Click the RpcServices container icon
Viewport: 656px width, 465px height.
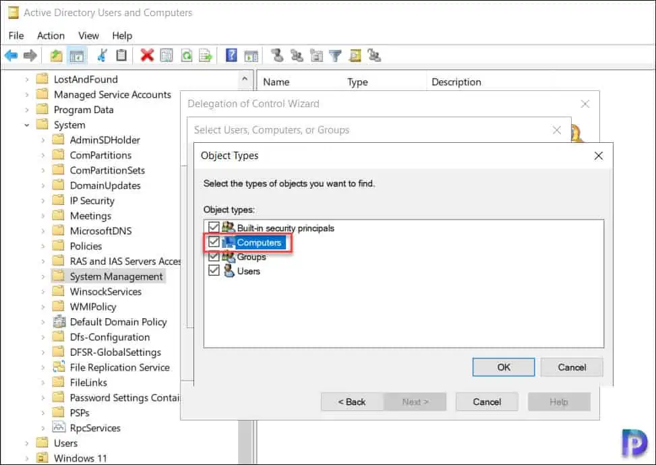tap(59, 427)
